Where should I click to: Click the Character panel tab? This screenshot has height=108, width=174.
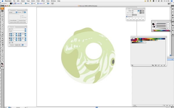12,27
